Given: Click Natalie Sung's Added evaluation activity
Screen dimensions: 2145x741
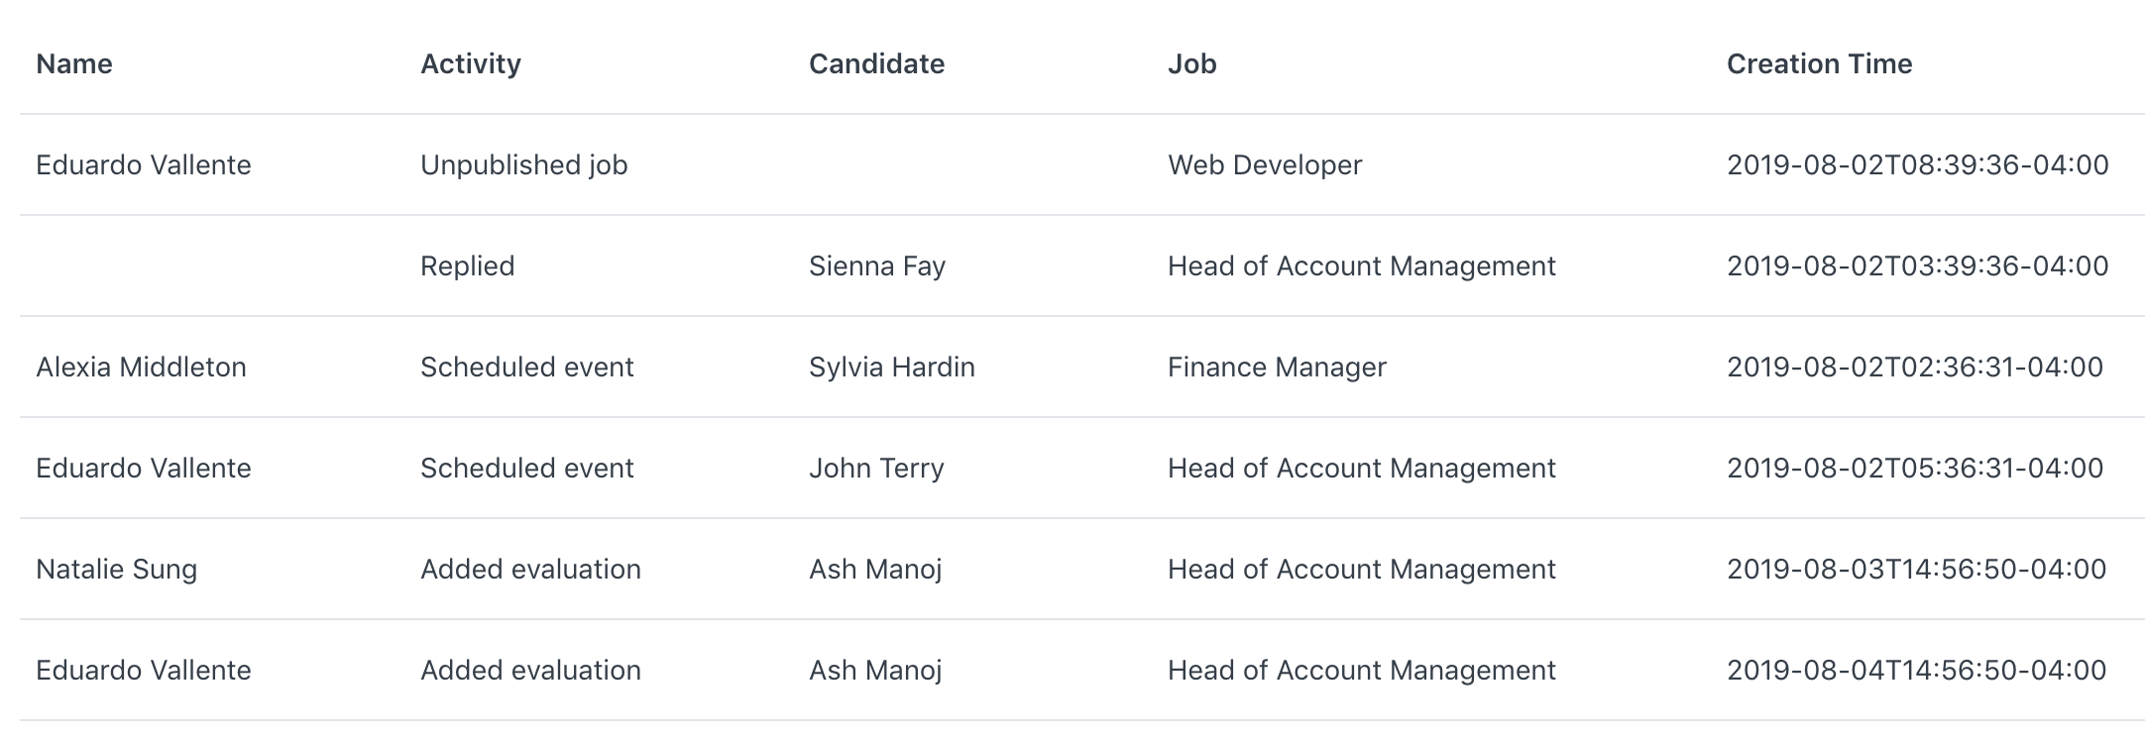Looking at the screenshot, I should (530, 570).
